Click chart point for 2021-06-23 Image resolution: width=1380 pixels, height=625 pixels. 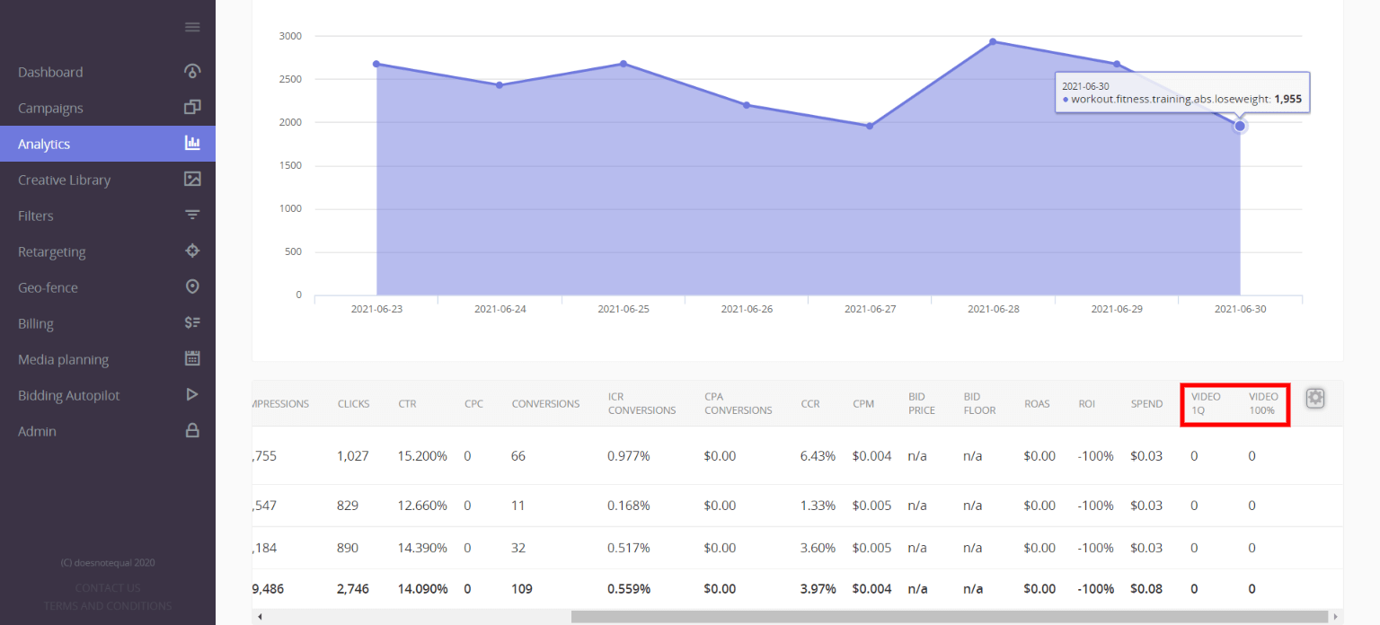pyautogui.click(x=376, y=64)
